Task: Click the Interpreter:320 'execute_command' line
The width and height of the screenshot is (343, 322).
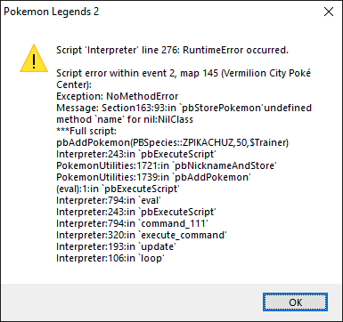Action: tap(142, 235)
